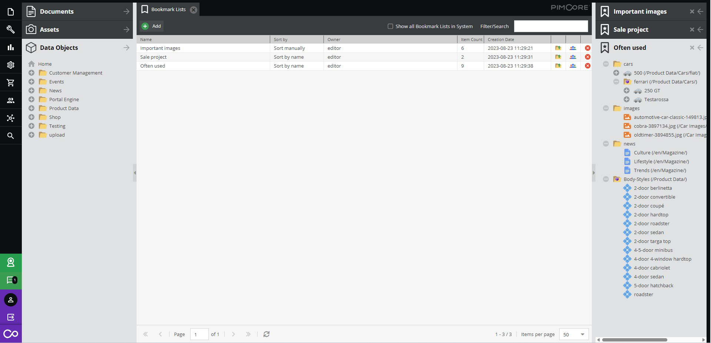This screenshot has width=711, height=343.
Task: Expand the 250 GT node
Action: [x=627, y=90]
